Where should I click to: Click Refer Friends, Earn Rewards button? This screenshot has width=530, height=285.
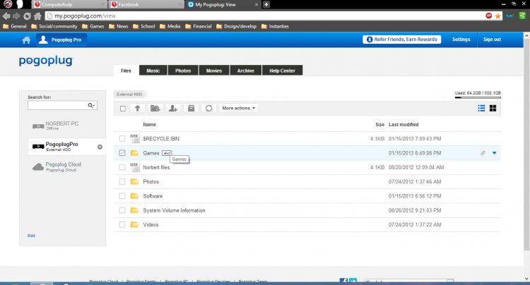point(401,40)
